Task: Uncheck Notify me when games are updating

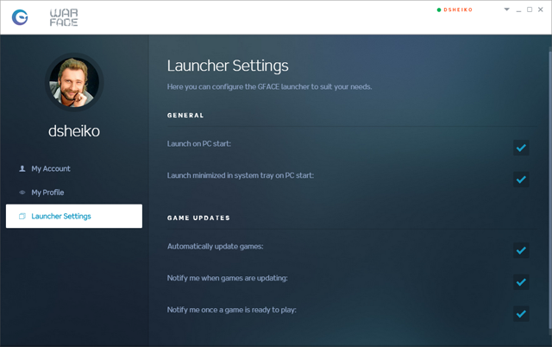Action: pos(520,281)
